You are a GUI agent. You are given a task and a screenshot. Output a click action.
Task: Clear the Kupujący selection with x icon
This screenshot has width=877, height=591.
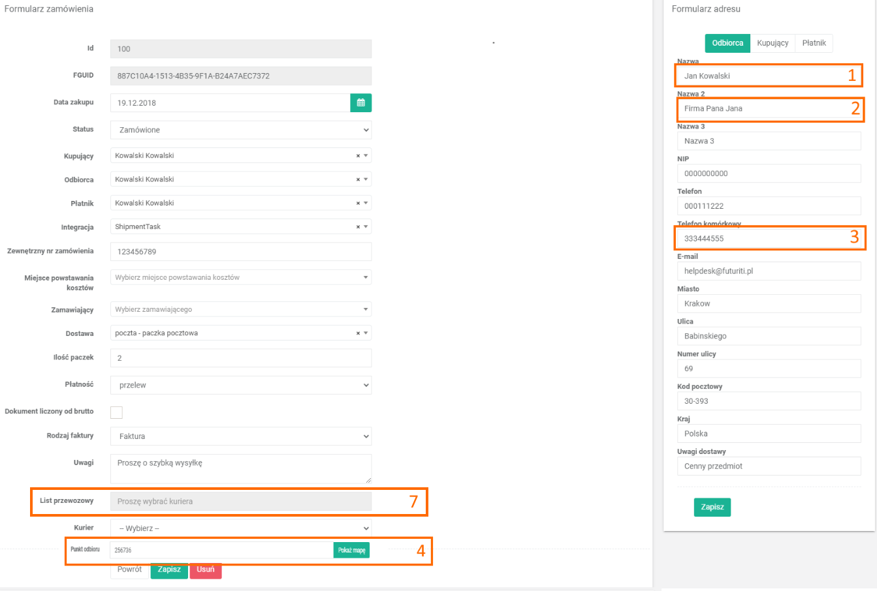[358, 156]
